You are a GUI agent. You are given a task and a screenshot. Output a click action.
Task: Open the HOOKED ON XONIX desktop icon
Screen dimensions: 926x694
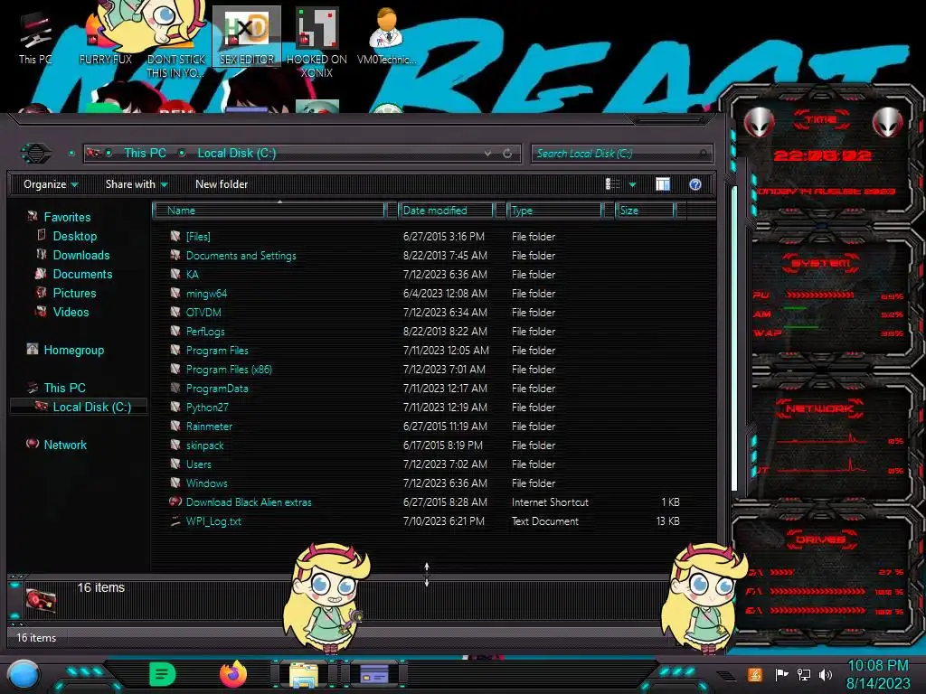pyautogui.click(x=317, y=43)
